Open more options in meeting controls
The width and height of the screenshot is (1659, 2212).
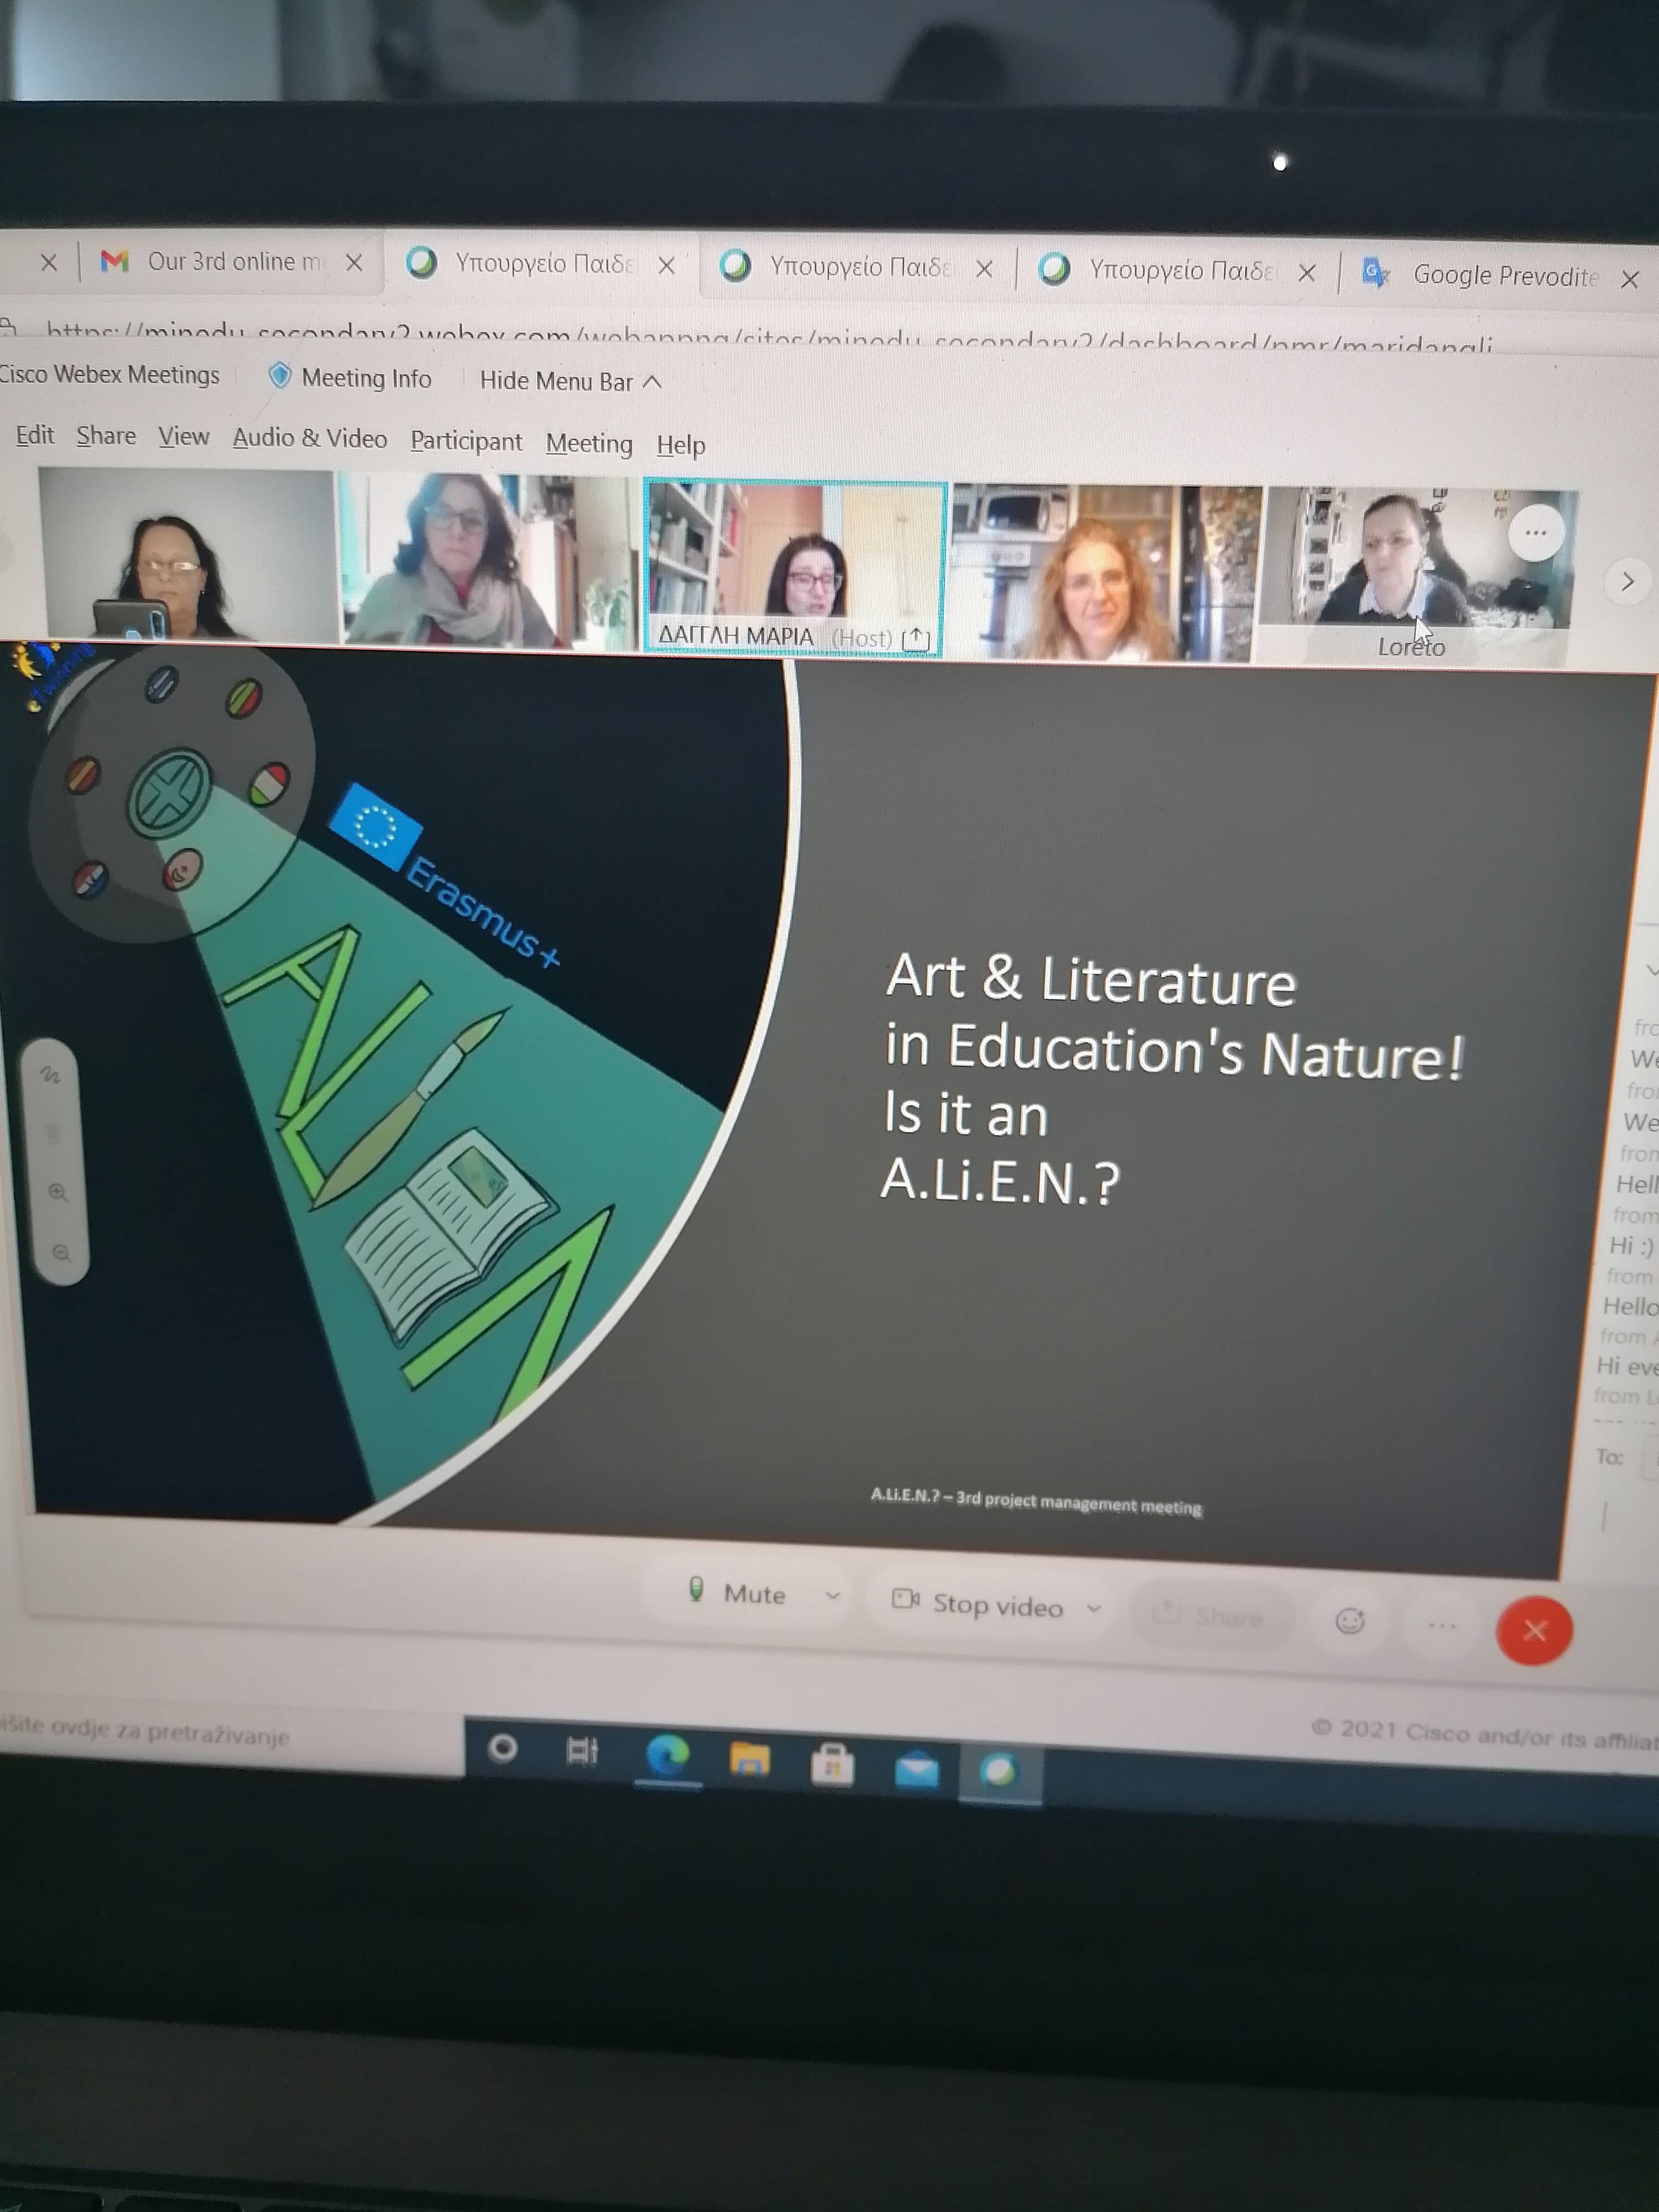click(1441, 1626)
